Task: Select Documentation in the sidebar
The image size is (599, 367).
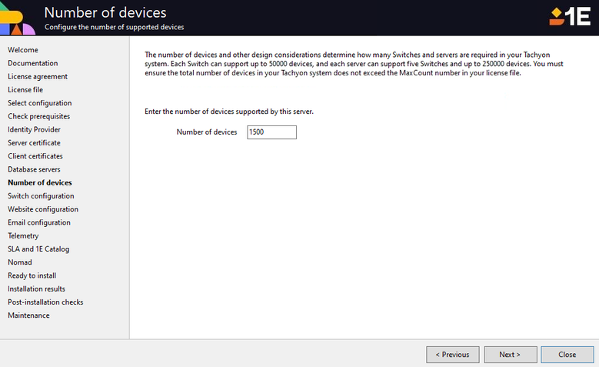Action: (33, 63)
